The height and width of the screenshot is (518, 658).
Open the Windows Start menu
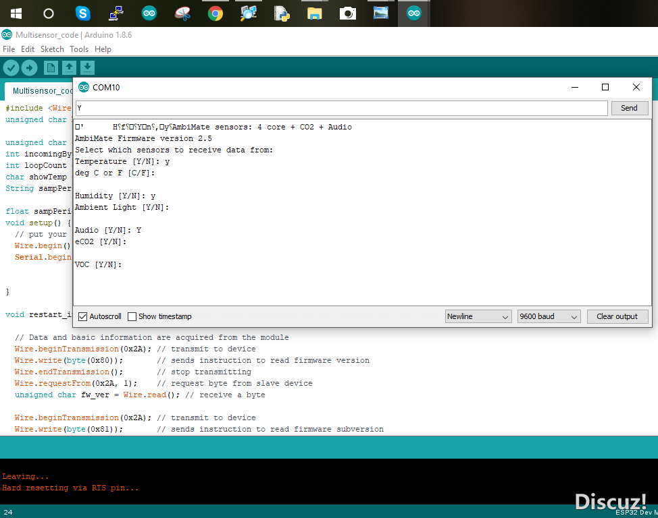tap(16, 14)
